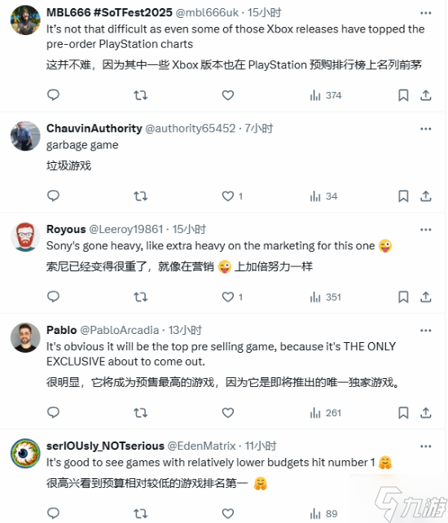The width and height of the screenshot is (448, 523).
Task: View analytics showing 261 views
Action: 326,413
